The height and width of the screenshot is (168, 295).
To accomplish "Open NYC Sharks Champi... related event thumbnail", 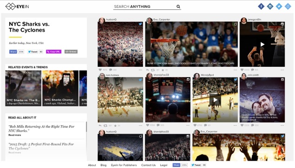I will tap(60, 88).
